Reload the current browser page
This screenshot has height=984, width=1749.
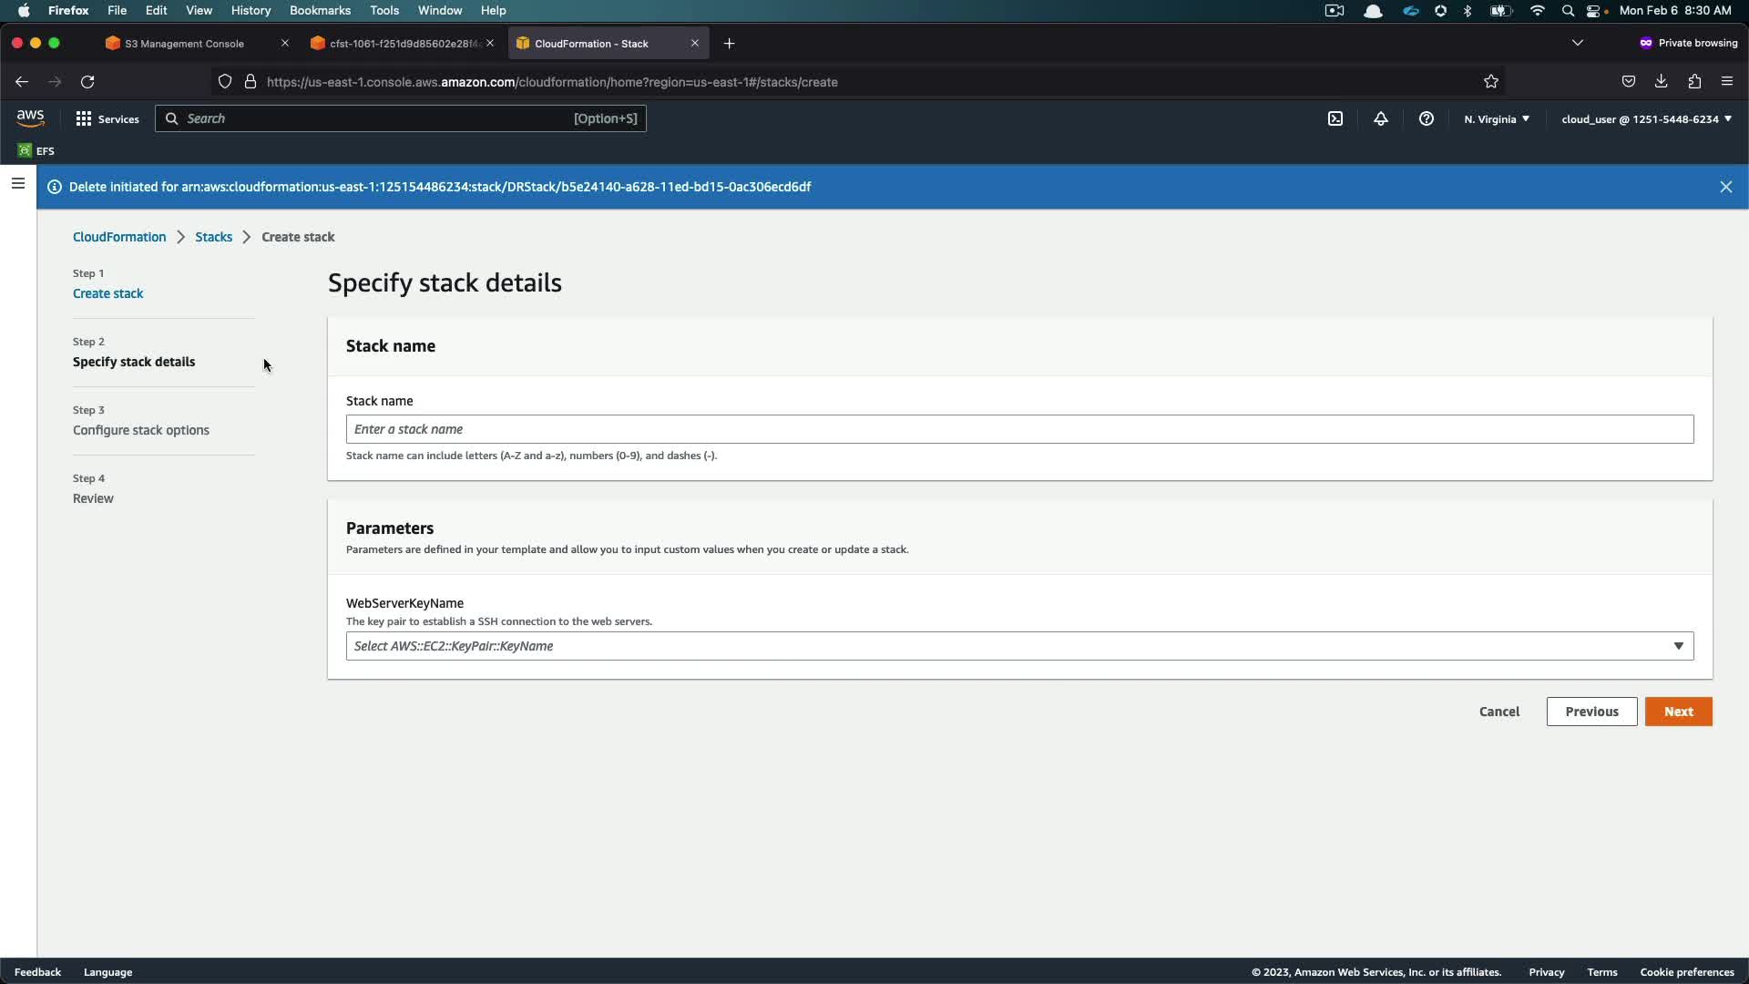[x=87, y=82]
